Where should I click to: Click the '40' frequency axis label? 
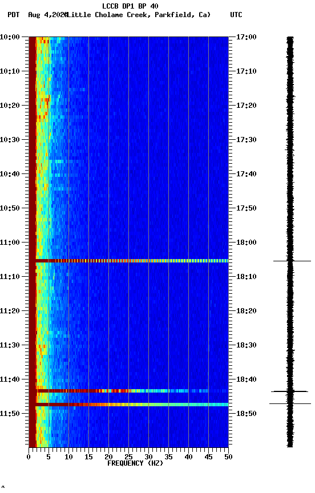pos(188,457)
